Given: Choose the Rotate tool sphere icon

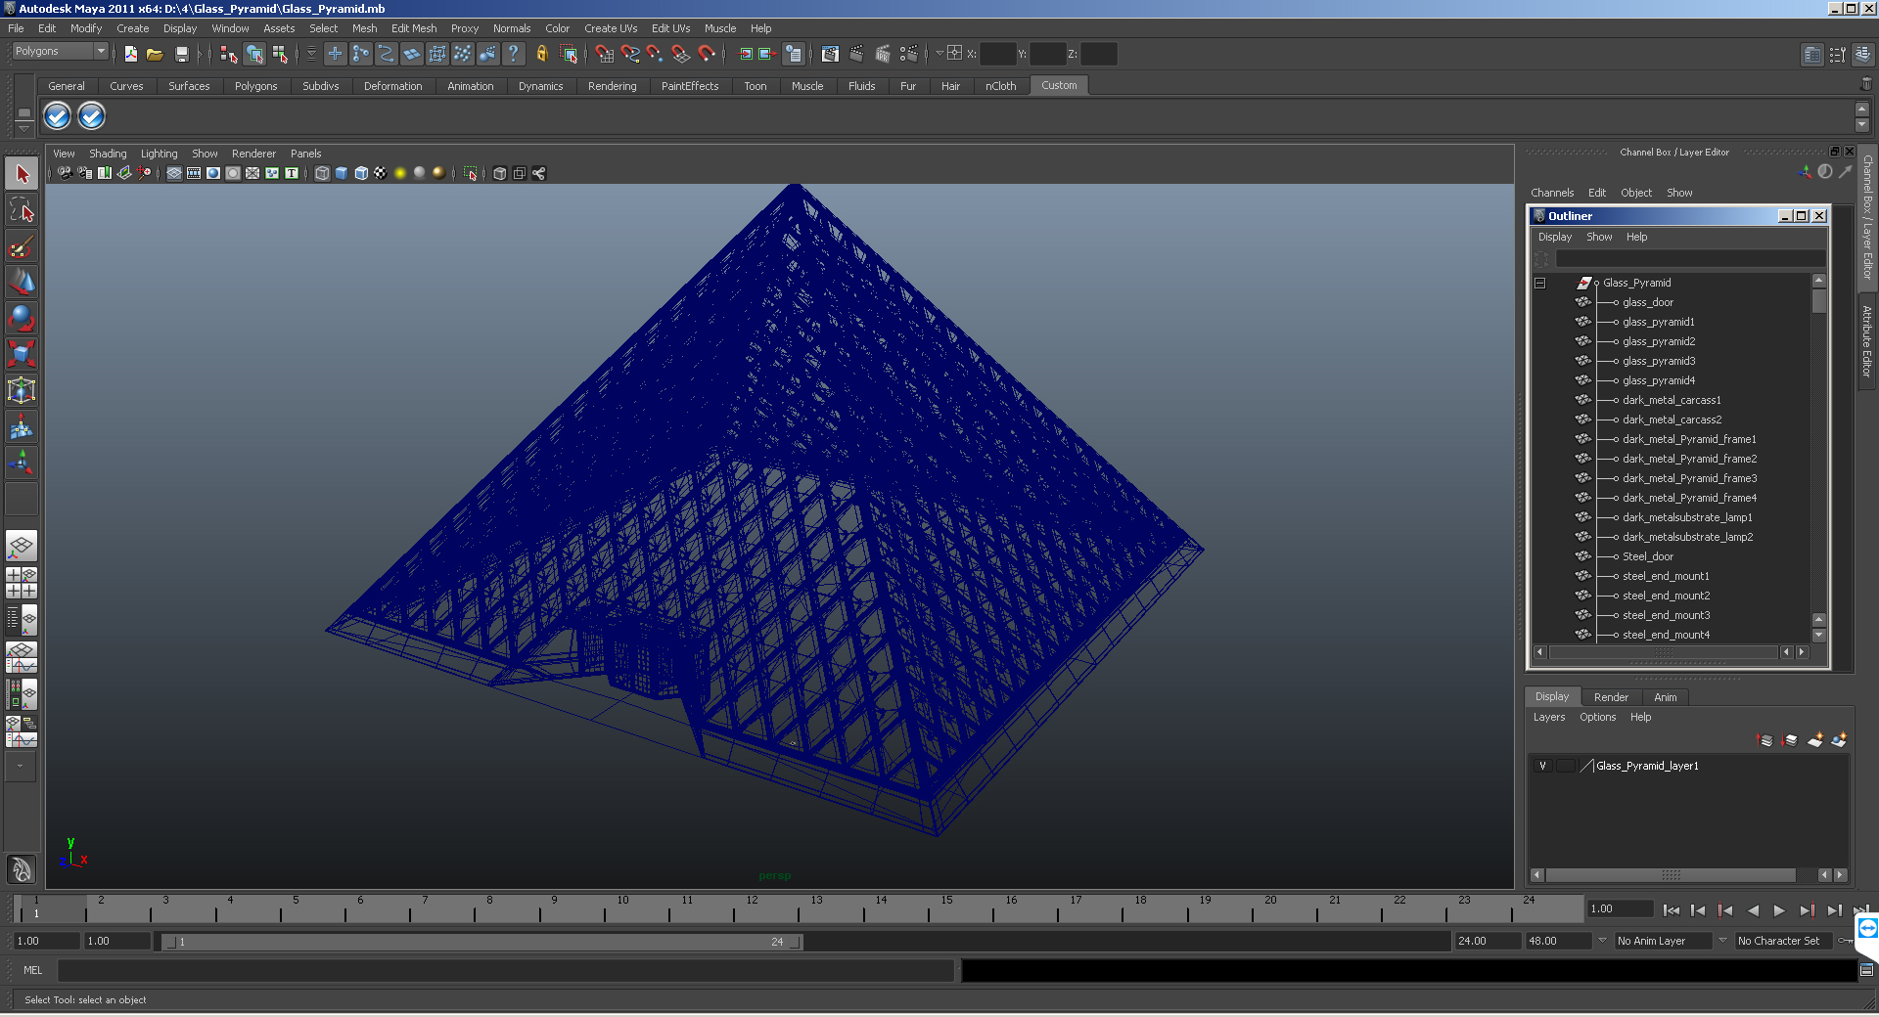Looking at the screenshot, I should 22,319.
